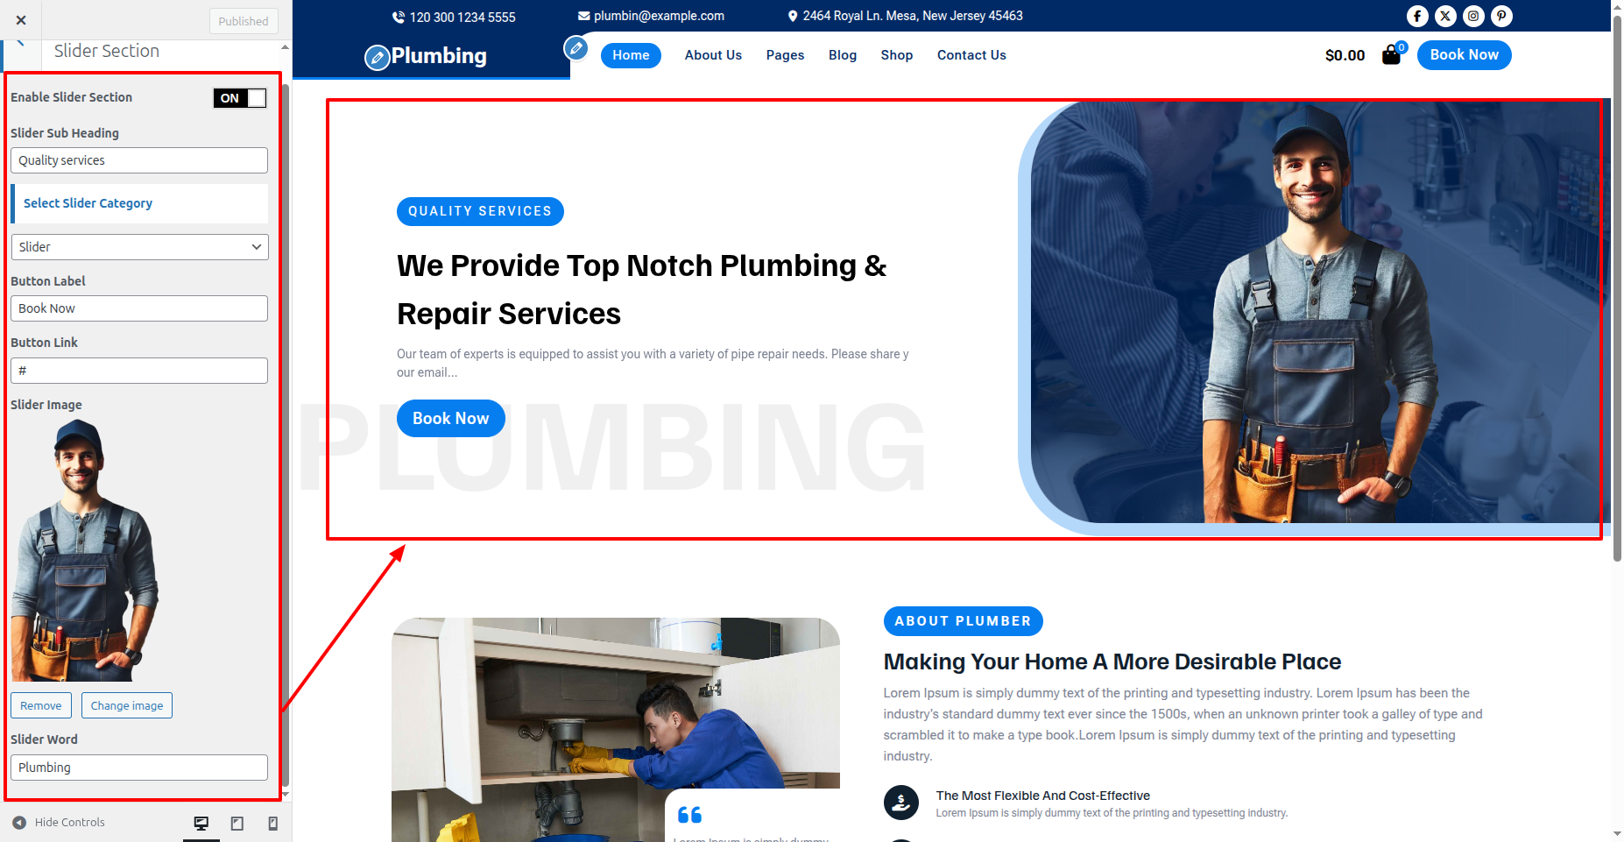Open the Slider category dropdown

[x=139, y=247]
